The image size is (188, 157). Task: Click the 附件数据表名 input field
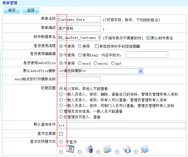[79, 37]
